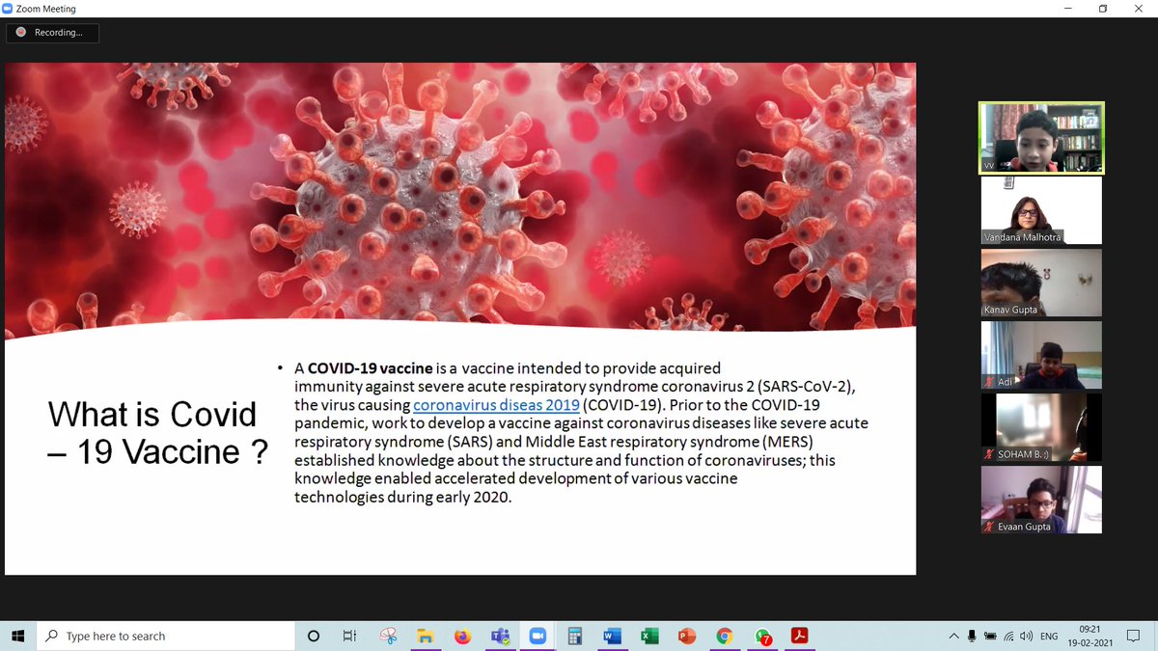Switch to Microsoft Teams on taskbar

coord(500,636)
